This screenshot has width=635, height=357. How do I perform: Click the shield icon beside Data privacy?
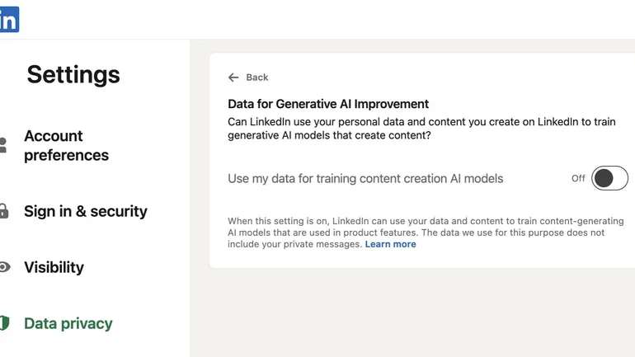tap(3, 323)
